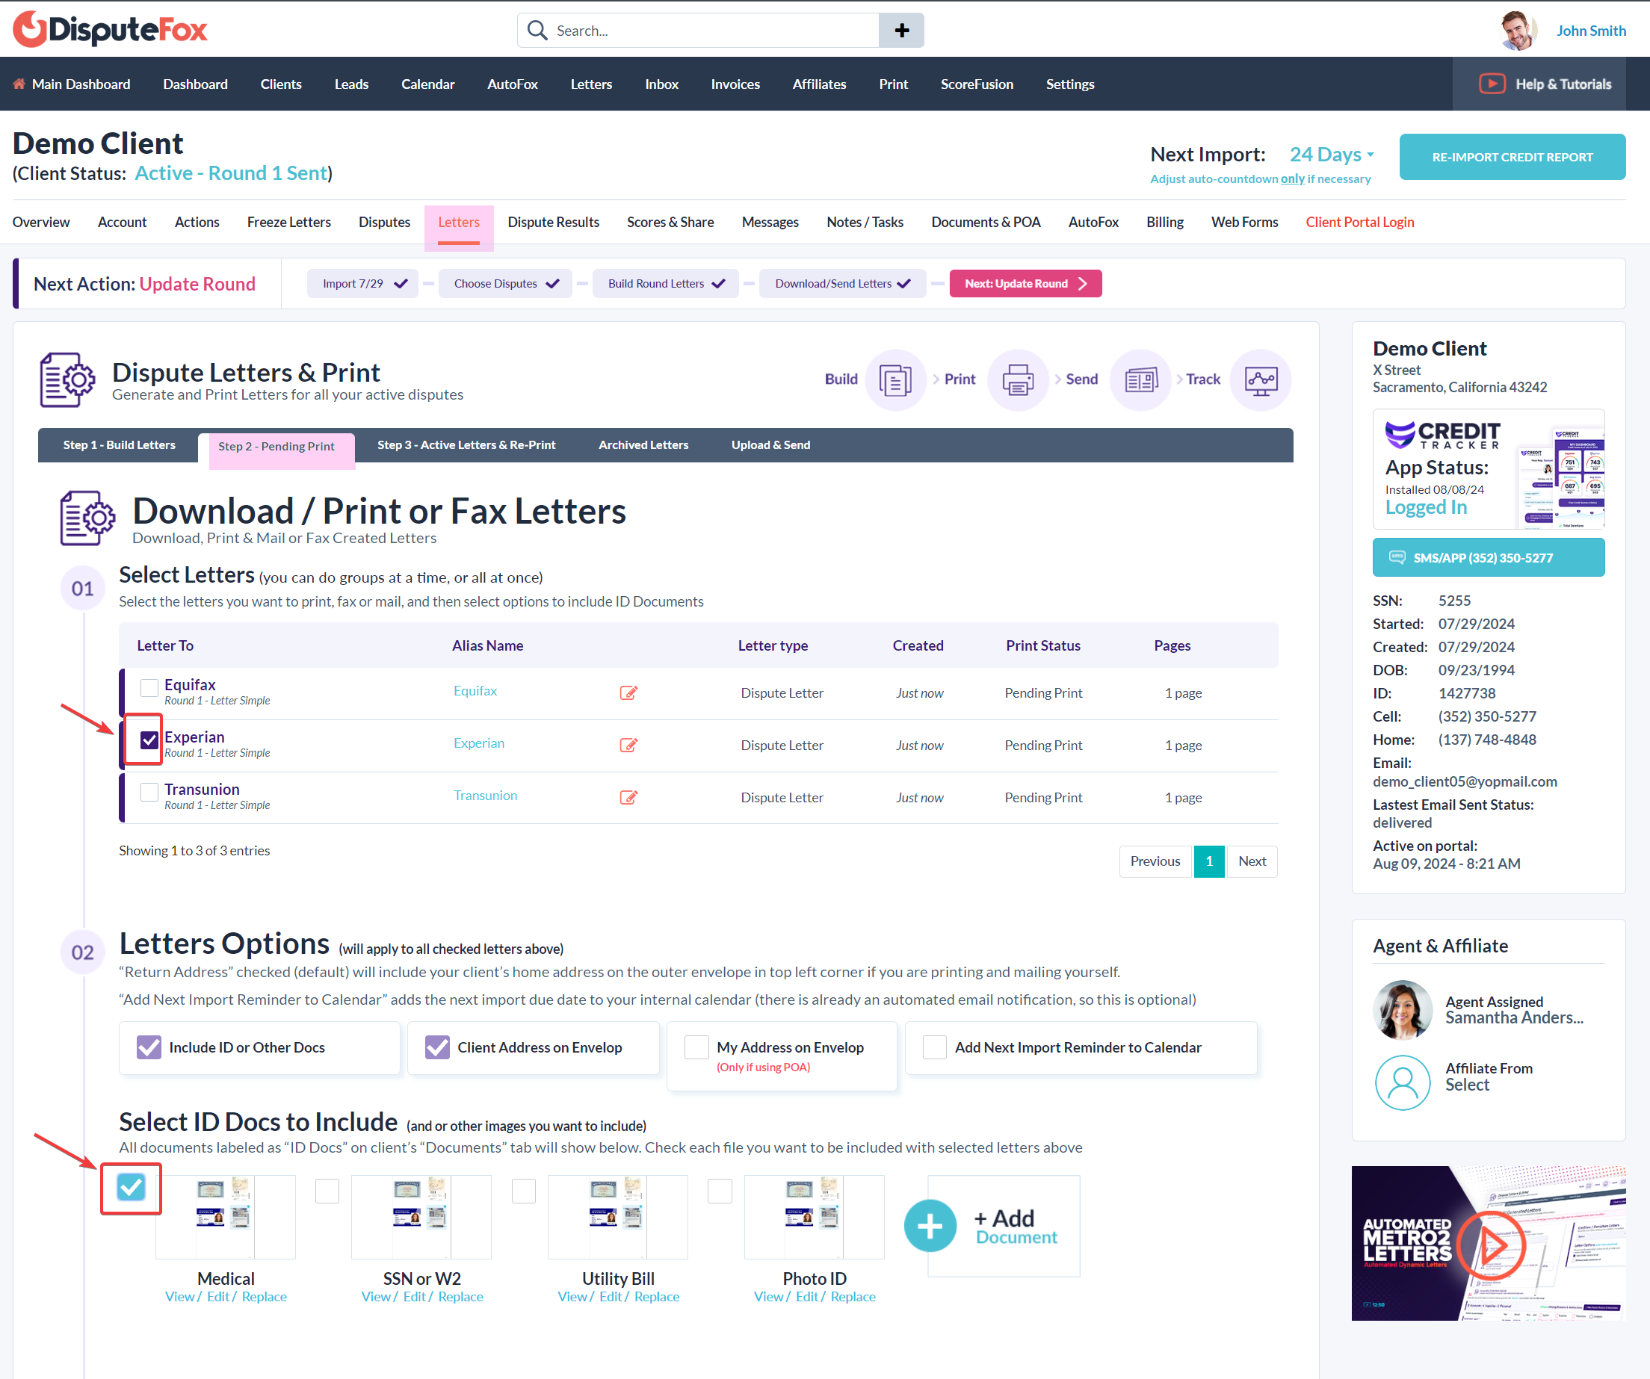Viewport: 1650px width, 1379px height.
Task: Click the Photo ID document thumbnail
Action: coord(814,1216)
